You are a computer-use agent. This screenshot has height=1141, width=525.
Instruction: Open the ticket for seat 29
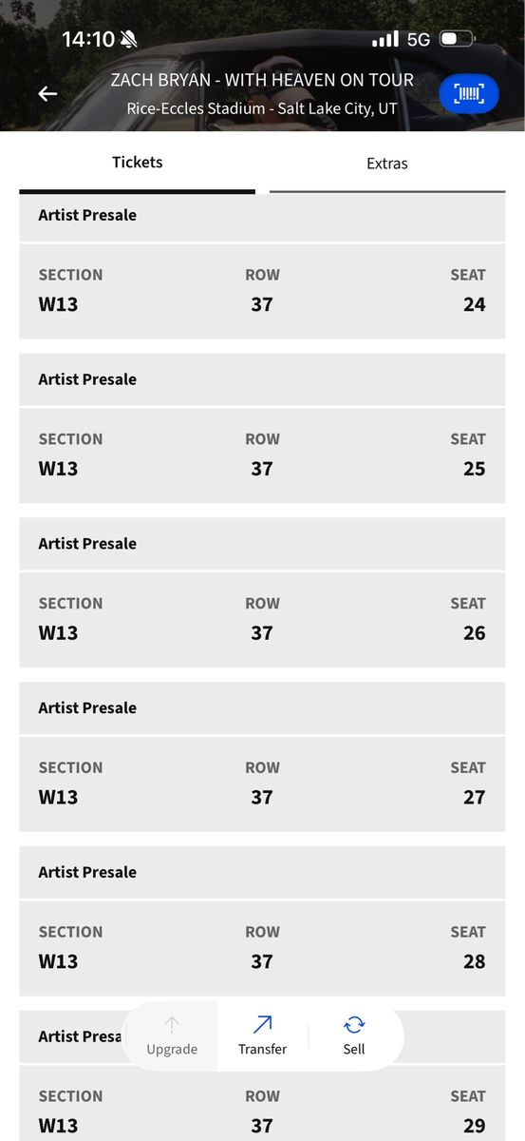pos(262,1111)
